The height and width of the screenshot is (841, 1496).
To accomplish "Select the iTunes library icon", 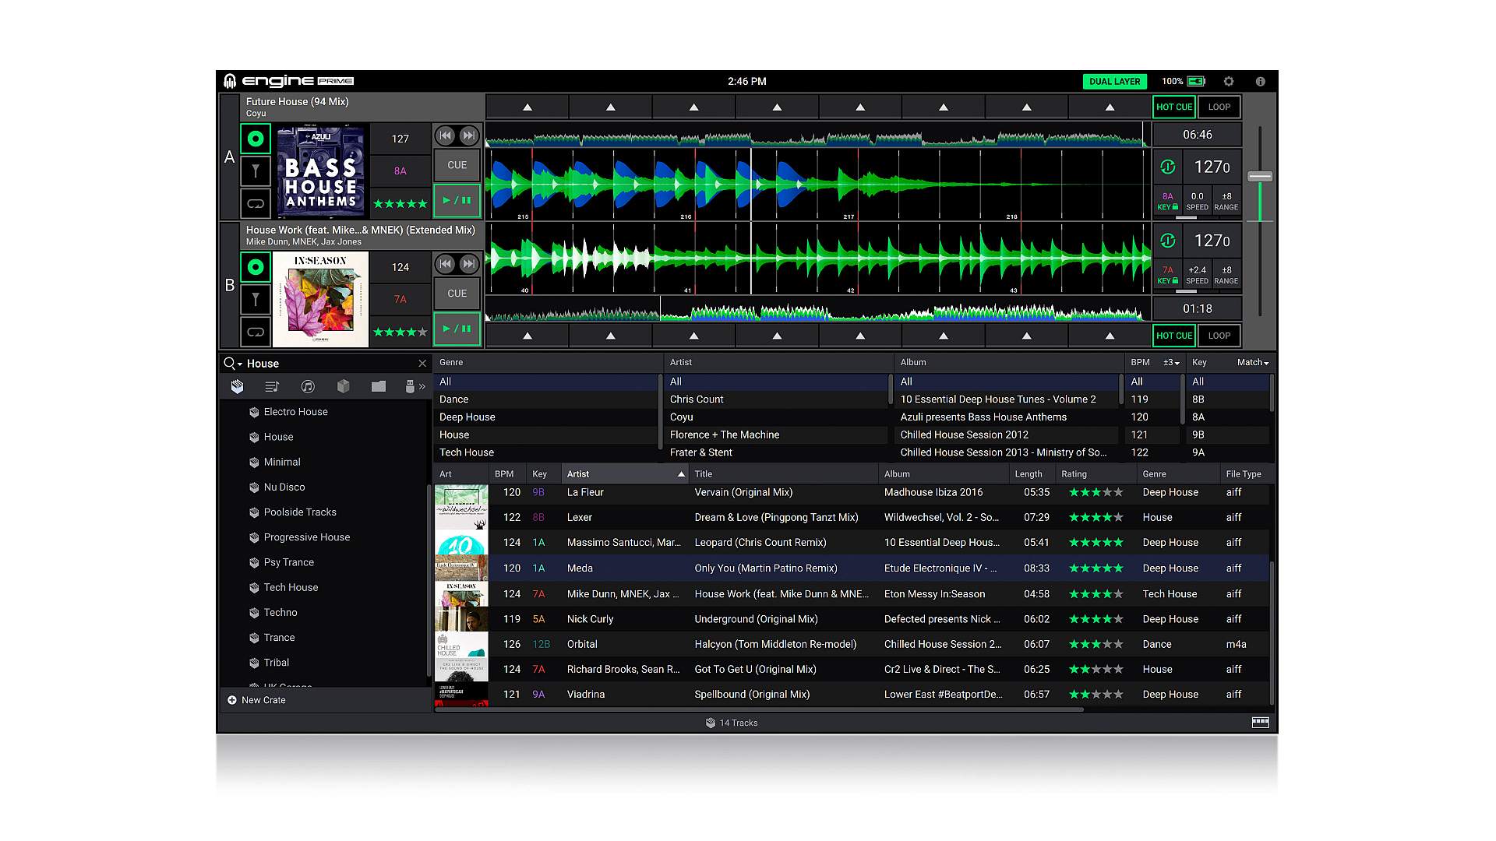I will 308,386.
